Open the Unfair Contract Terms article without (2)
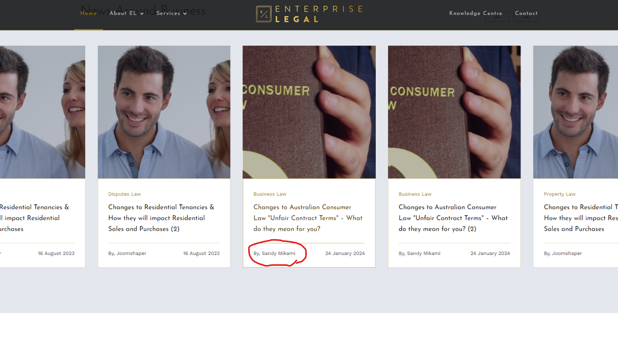 point(308,218)
